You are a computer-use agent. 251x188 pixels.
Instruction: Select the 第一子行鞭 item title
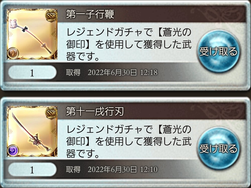coord(90,14)
